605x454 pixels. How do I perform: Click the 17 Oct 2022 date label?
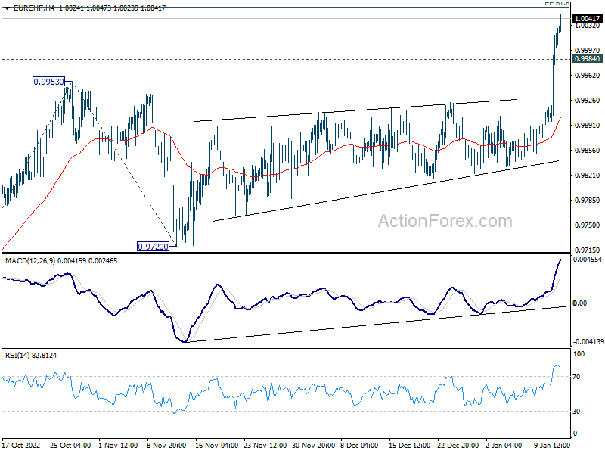click(21, 445)
